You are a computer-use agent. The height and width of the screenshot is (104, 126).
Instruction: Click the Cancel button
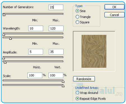coord(115,15)
